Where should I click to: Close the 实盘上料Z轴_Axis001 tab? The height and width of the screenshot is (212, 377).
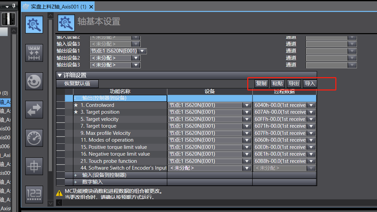(x=91, y=7)
